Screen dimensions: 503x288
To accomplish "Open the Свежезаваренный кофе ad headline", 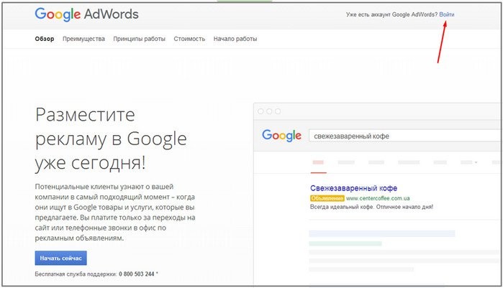I will pos(353,188).
